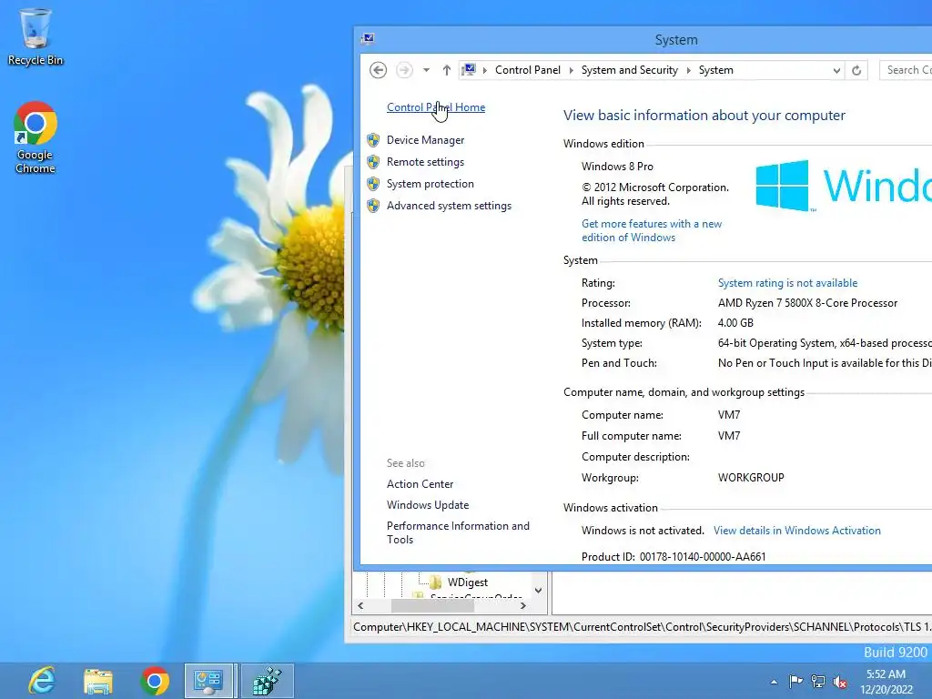Open the address bar history dropdown
This screenshot has width=932, height=699.
[x=836, y=70]
